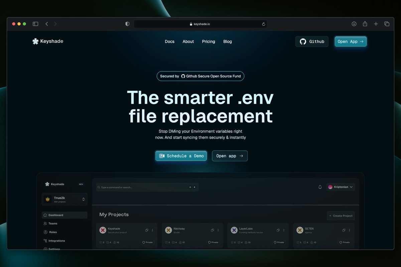Open a new tab with the plus icon
The width and height of the screenshot is (401, 267).
click(x=376, y=24)
